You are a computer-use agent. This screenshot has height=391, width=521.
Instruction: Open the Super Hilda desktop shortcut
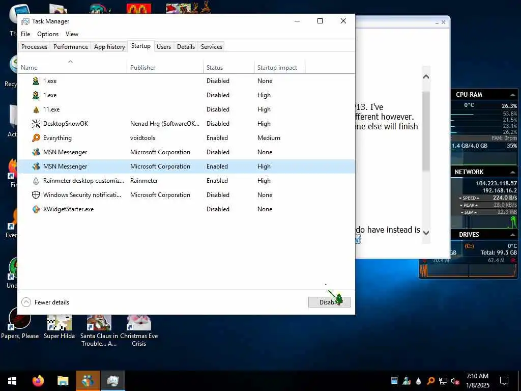(x=59, y=327)
